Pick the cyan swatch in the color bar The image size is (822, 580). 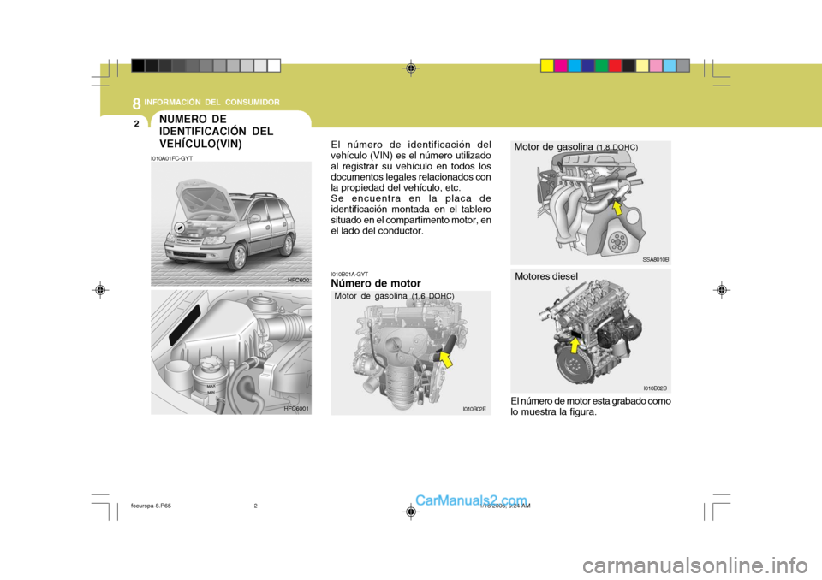(x=575, y=66)
